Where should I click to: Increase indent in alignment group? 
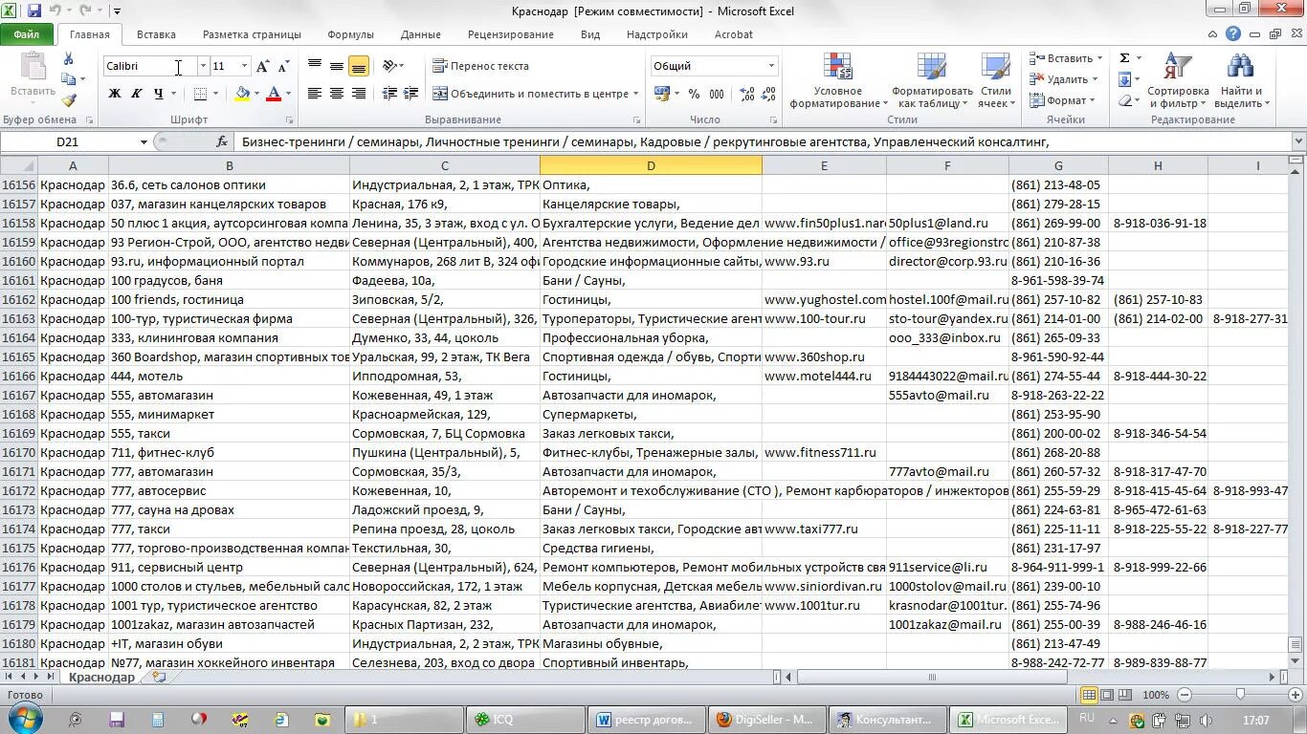tap(411, 94)
